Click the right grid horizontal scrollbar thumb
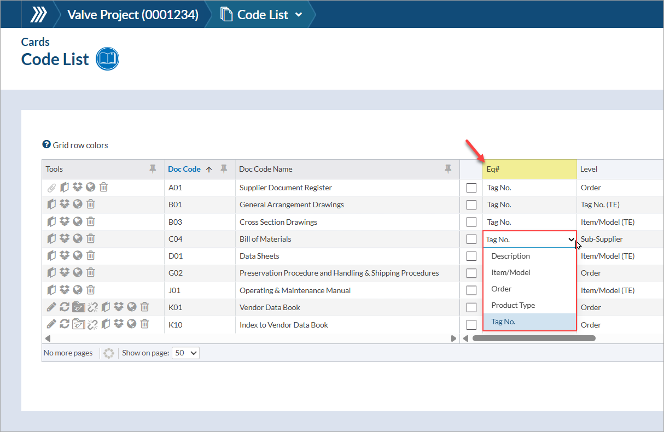664x432 pixels. click(533, 338)
